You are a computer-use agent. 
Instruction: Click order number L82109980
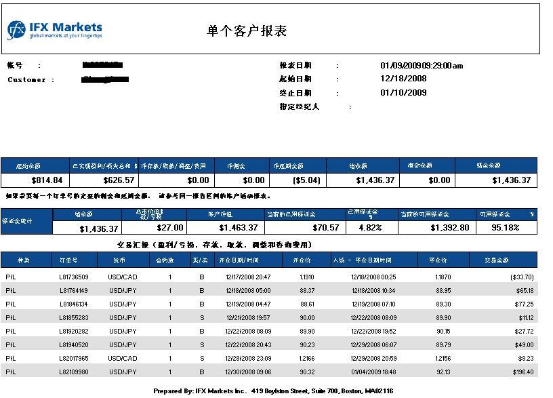(x=74, y=372)
